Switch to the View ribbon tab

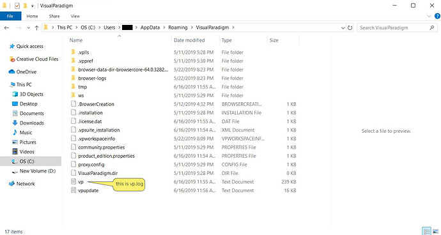point(75,16)
